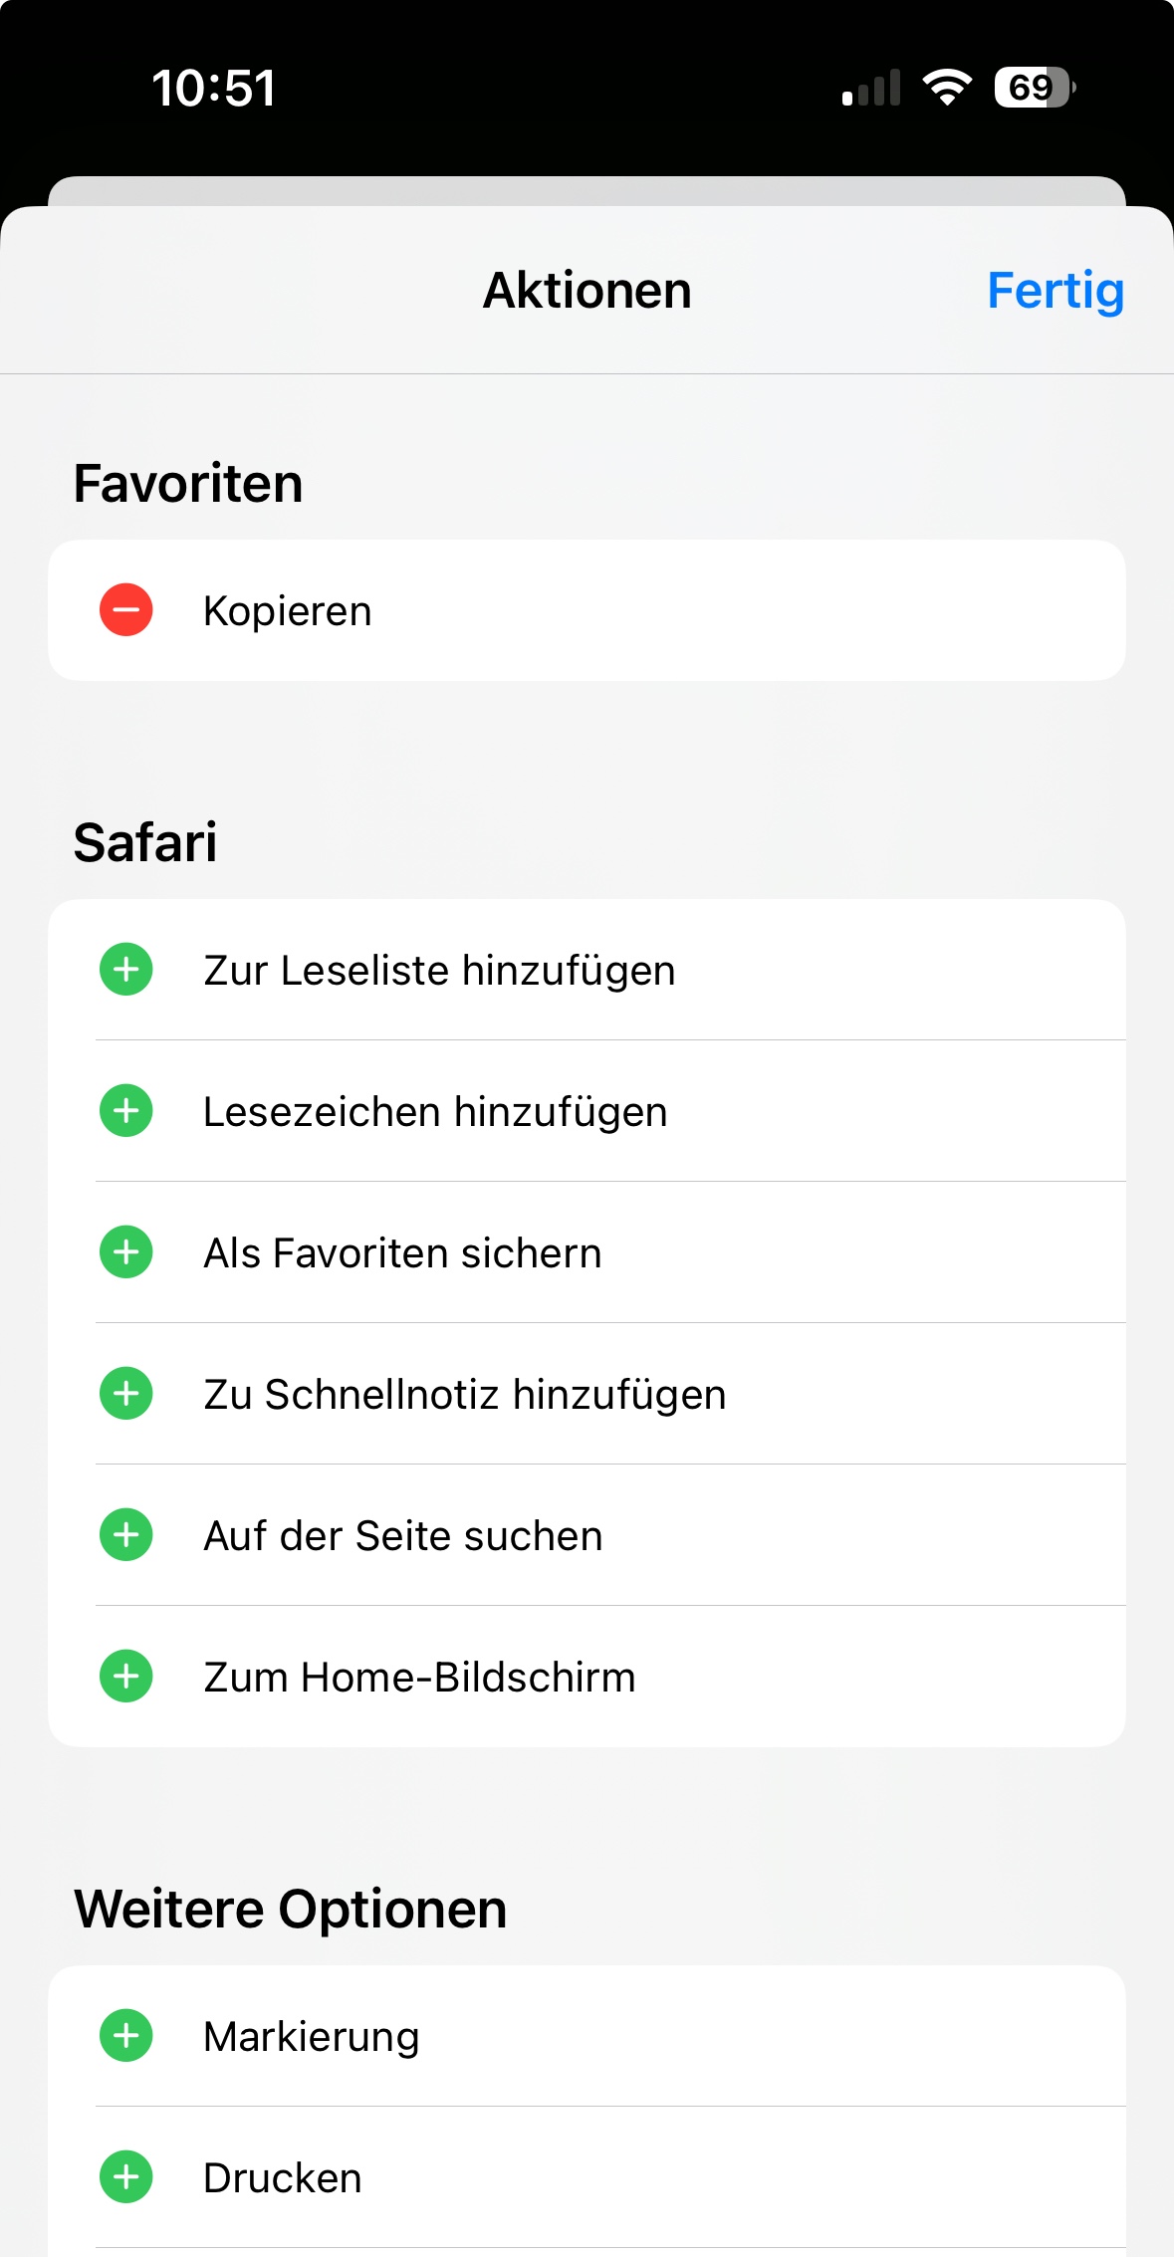This screenshot has height=2257, width=1174.
Task: Add Als Favoriten sichern via plus icon
Action: (126, 1252)
